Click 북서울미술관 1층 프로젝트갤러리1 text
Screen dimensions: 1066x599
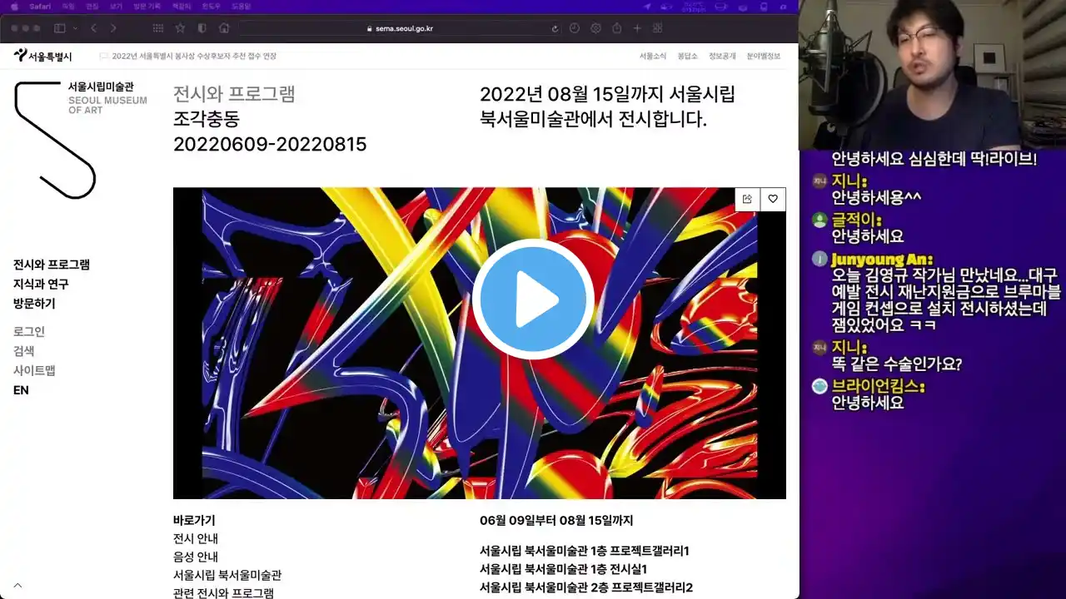pos(585,551)
